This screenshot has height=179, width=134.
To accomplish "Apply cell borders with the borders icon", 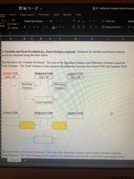I will pos(44,27).
